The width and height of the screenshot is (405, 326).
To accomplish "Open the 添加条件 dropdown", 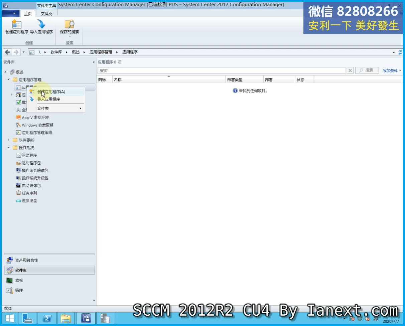I will click(x=392, y=70).
